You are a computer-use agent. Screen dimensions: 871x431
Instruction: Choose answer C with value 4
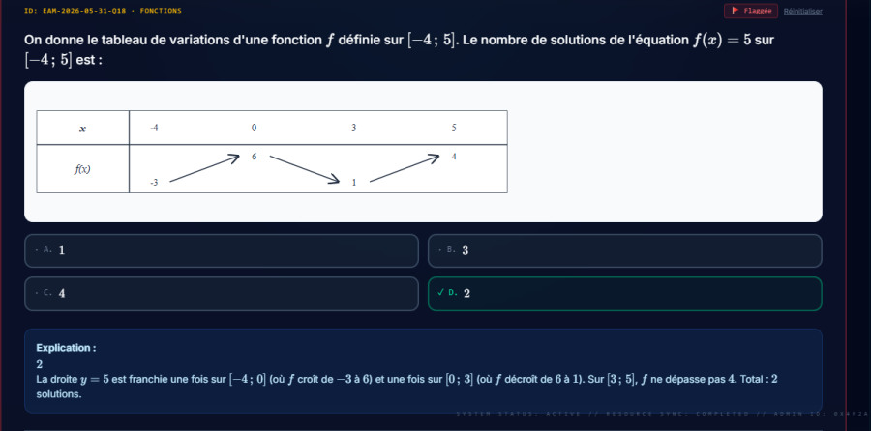coord(221,294)
